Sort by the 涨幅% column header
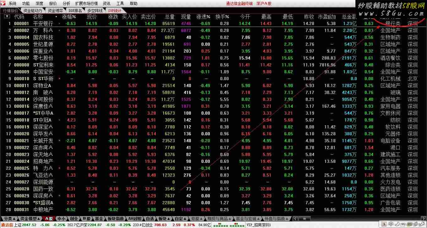 tap(69, 17)
